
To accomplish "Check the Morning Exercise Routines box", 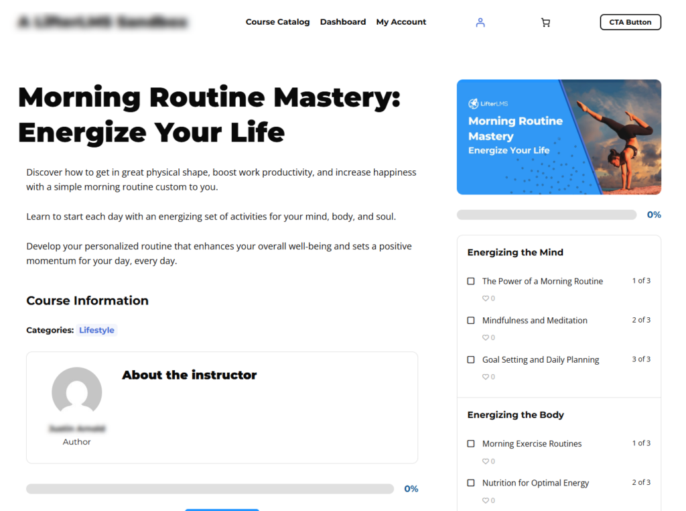I will coord(471,443).
